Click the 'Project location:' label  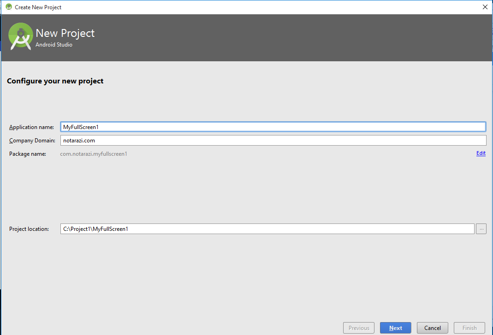coord(29,229)
